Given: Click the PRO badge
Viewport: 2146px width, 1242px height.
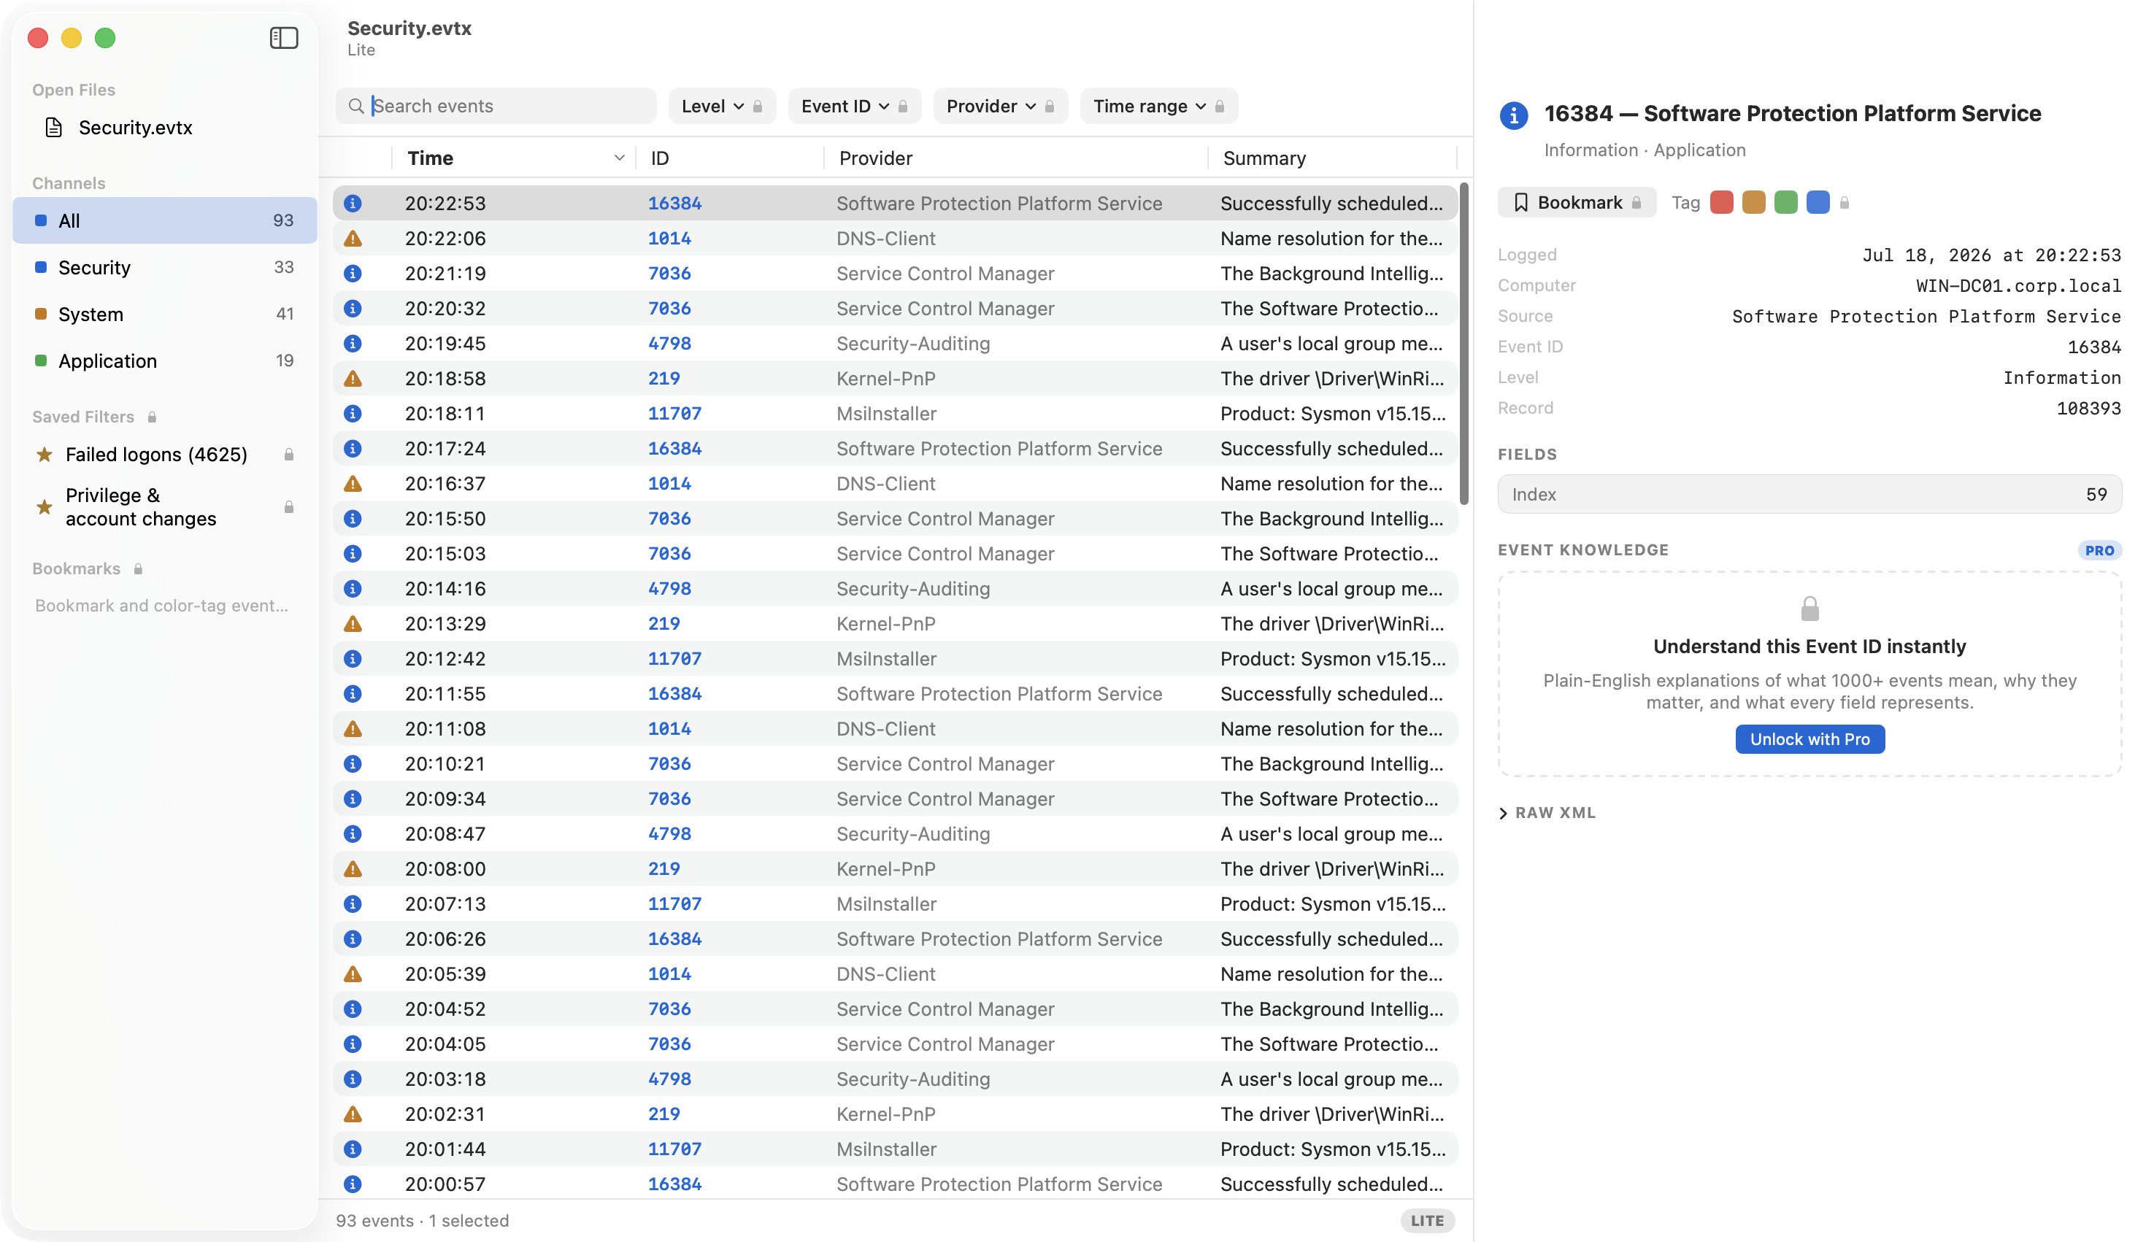Looking at the screenshot, I should 2099,551.
